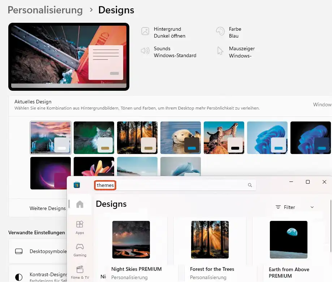Click Sounds Windows-Standard setting text

click(175, 52)
